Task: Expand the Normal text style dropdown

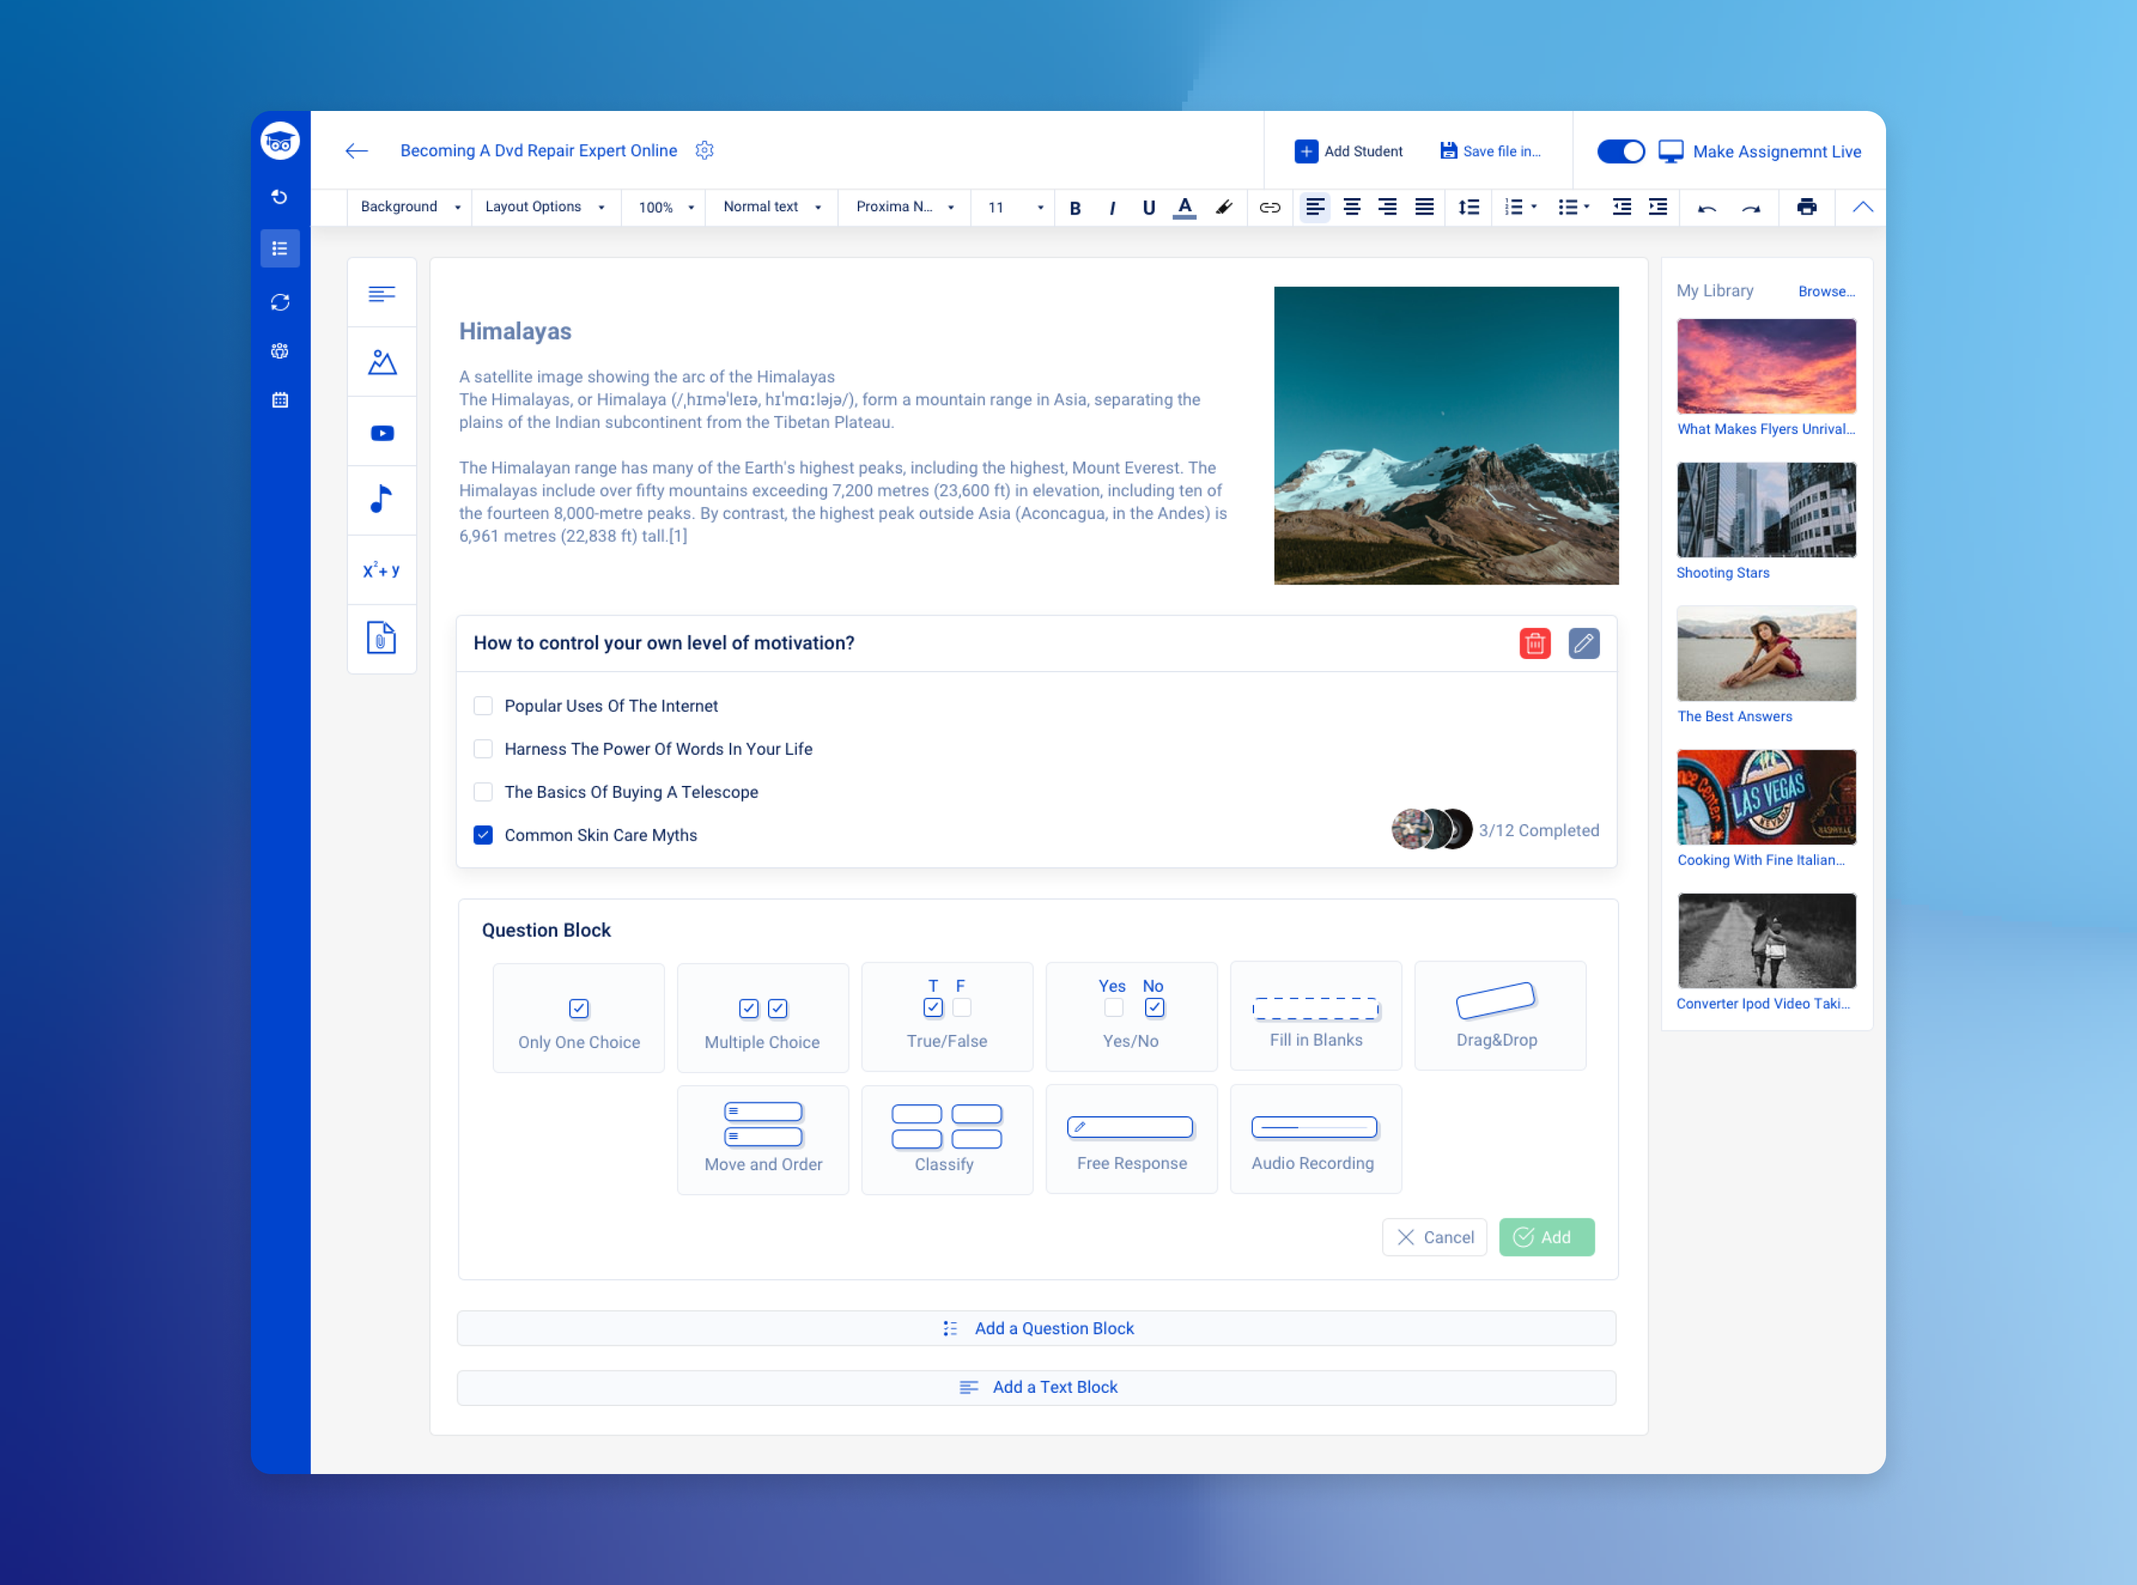Action: click(x=771, y=207)
